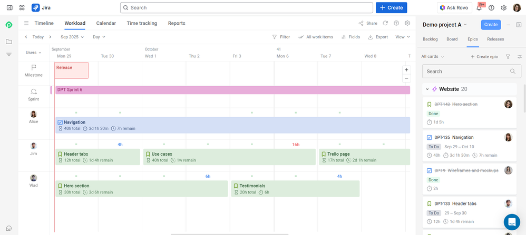Open the Users grouping dropdown
The width and height of the screenshot is (526, 235).
[x=34, y=53]
